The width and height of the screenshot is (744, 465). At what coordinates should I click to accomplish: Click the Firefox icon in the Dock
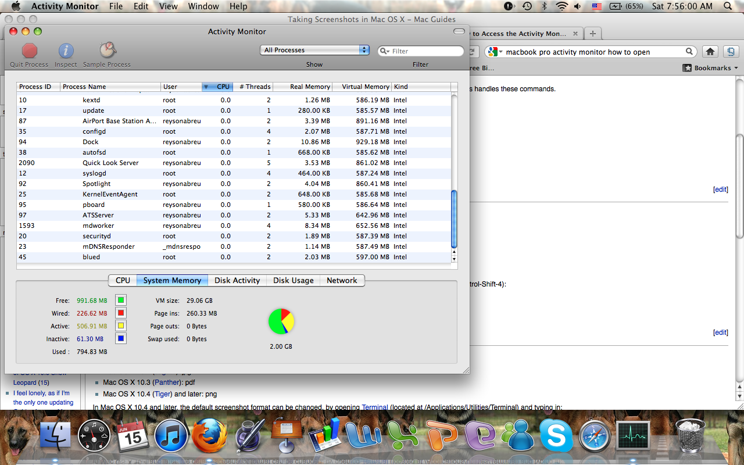(210, 436)
